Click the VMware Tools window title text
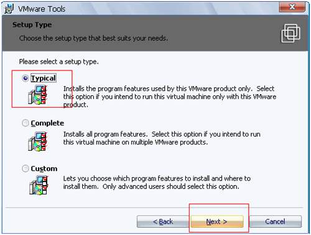 point(42,9)
